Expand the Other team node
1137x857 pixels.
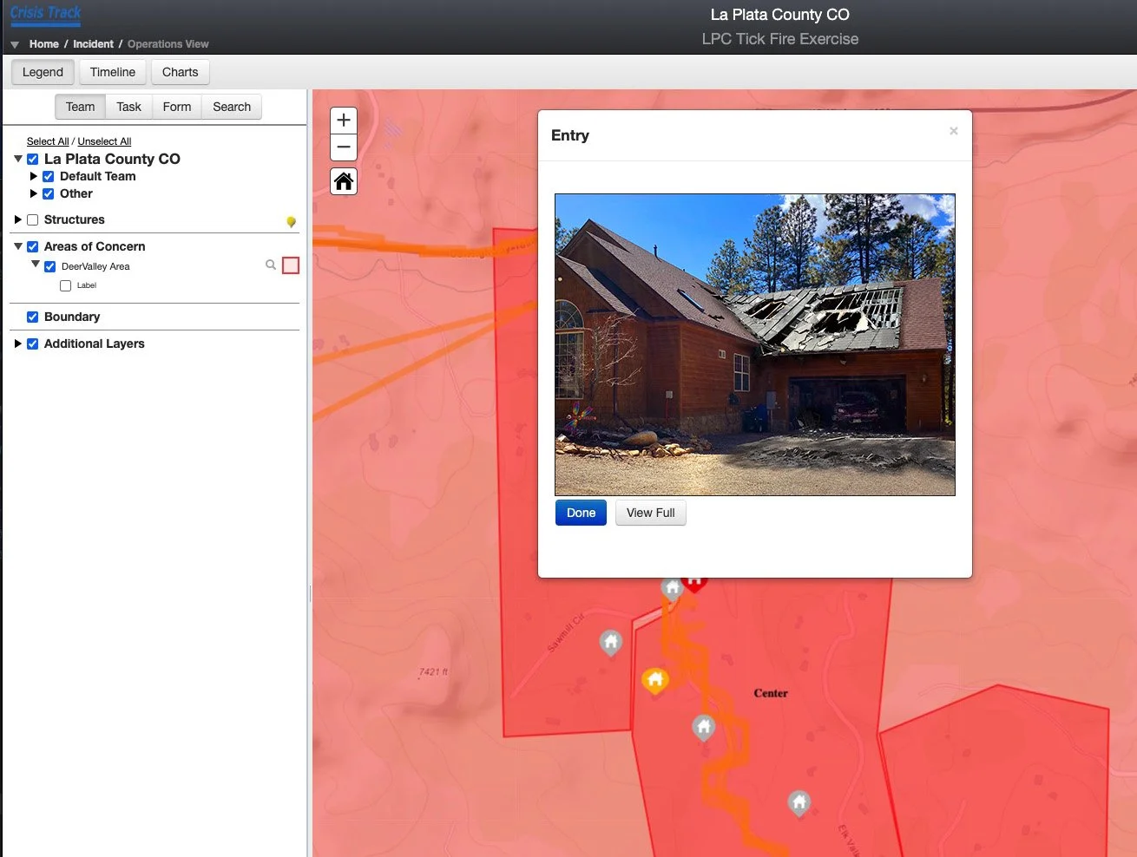pos(34,193)
